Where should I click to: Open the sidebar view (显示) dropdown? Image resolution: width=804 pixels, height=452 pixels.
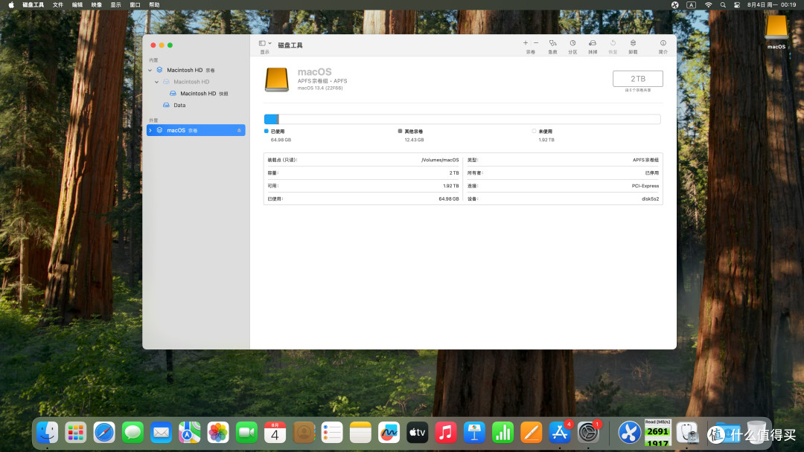pos(264,44)
